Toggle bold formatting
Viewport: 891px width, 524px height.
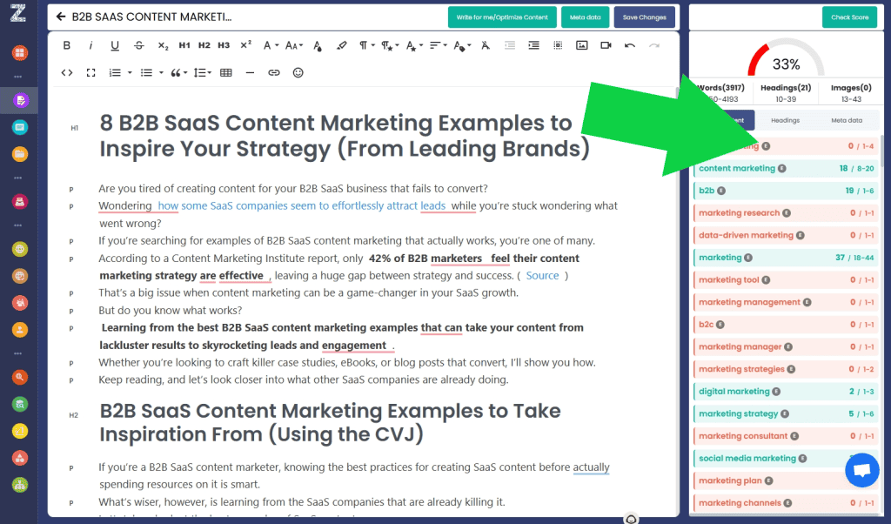point(66,45)
